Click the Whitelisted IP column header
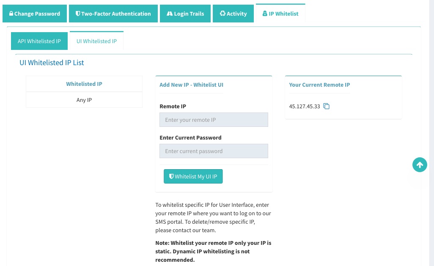The width and height of the screenshot is (434, 266). (84, 84)
